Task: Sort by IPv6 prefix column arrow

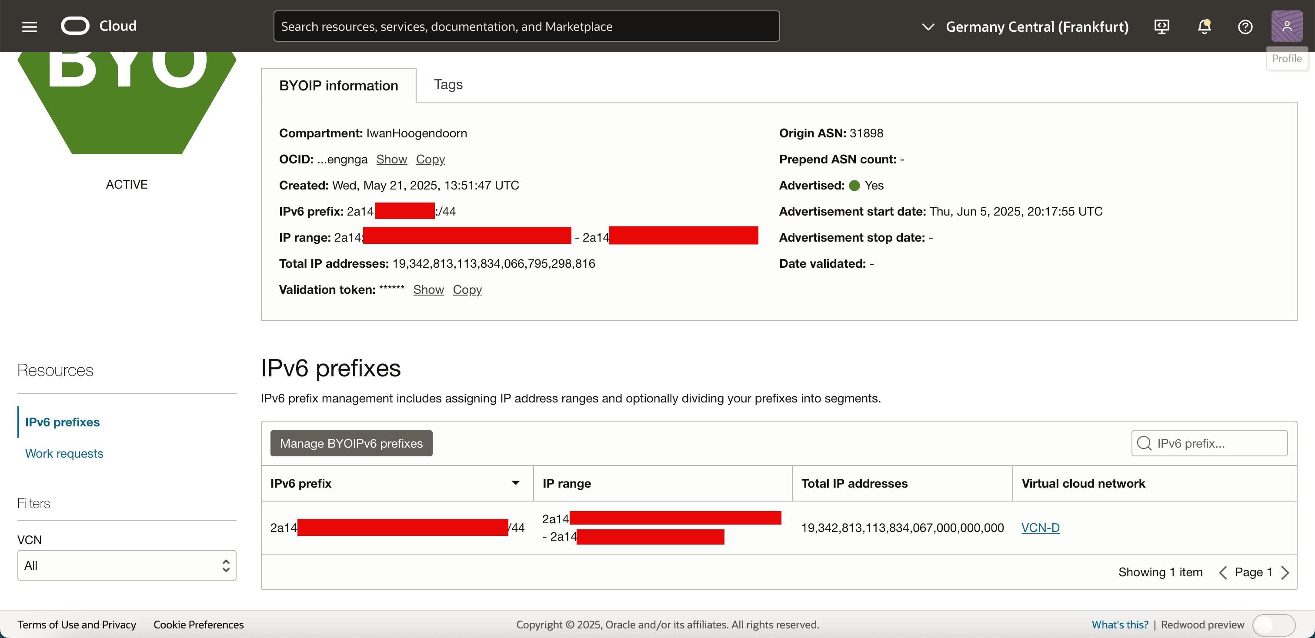Action: click(x=516, y=483)
